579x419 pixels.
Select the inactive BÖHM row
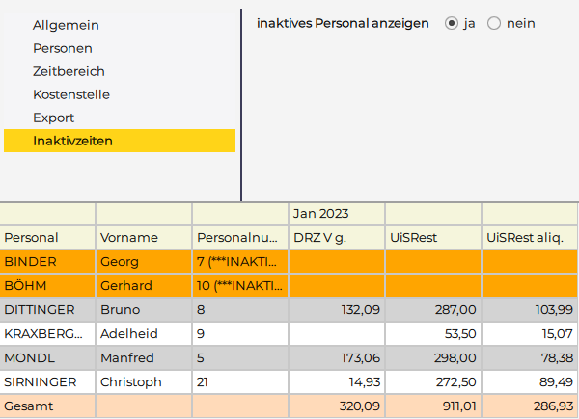26,286
